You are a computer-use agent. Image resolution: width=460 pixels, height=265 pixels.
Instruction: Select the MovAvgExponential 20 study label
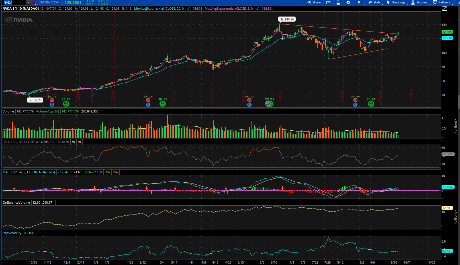click(x=162, y=9)
